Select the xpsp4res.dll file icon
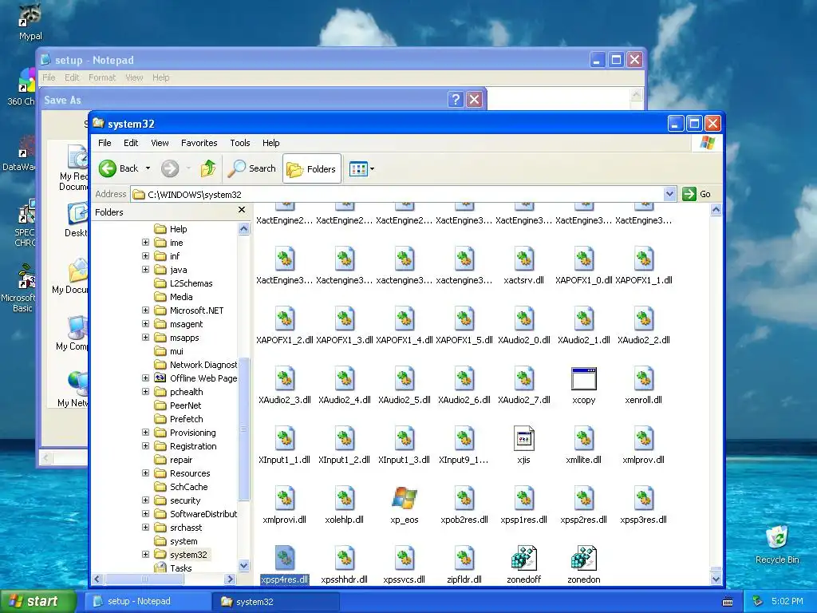Screen dimensions: 817x613 pos(285,558)
